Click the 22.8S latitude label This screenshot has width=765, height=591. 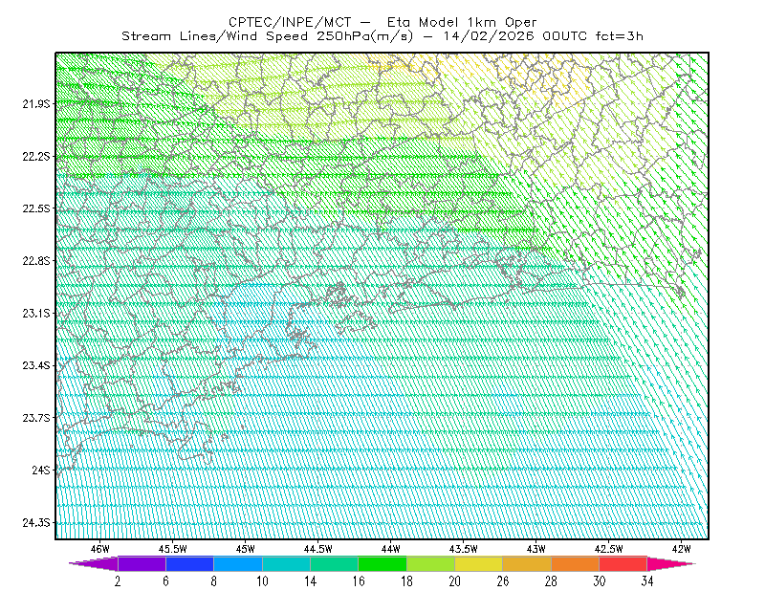click(36, 261)
